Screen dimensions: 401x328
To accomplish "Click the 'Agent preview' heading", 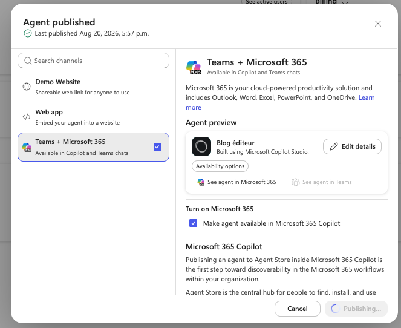I will point(211,123).
